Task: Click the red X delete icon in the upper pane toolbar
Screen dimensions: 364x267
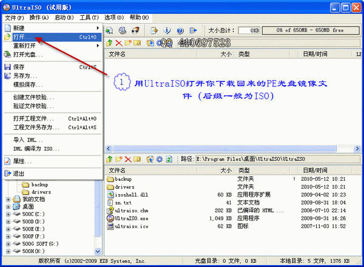Action: (119, 43)
